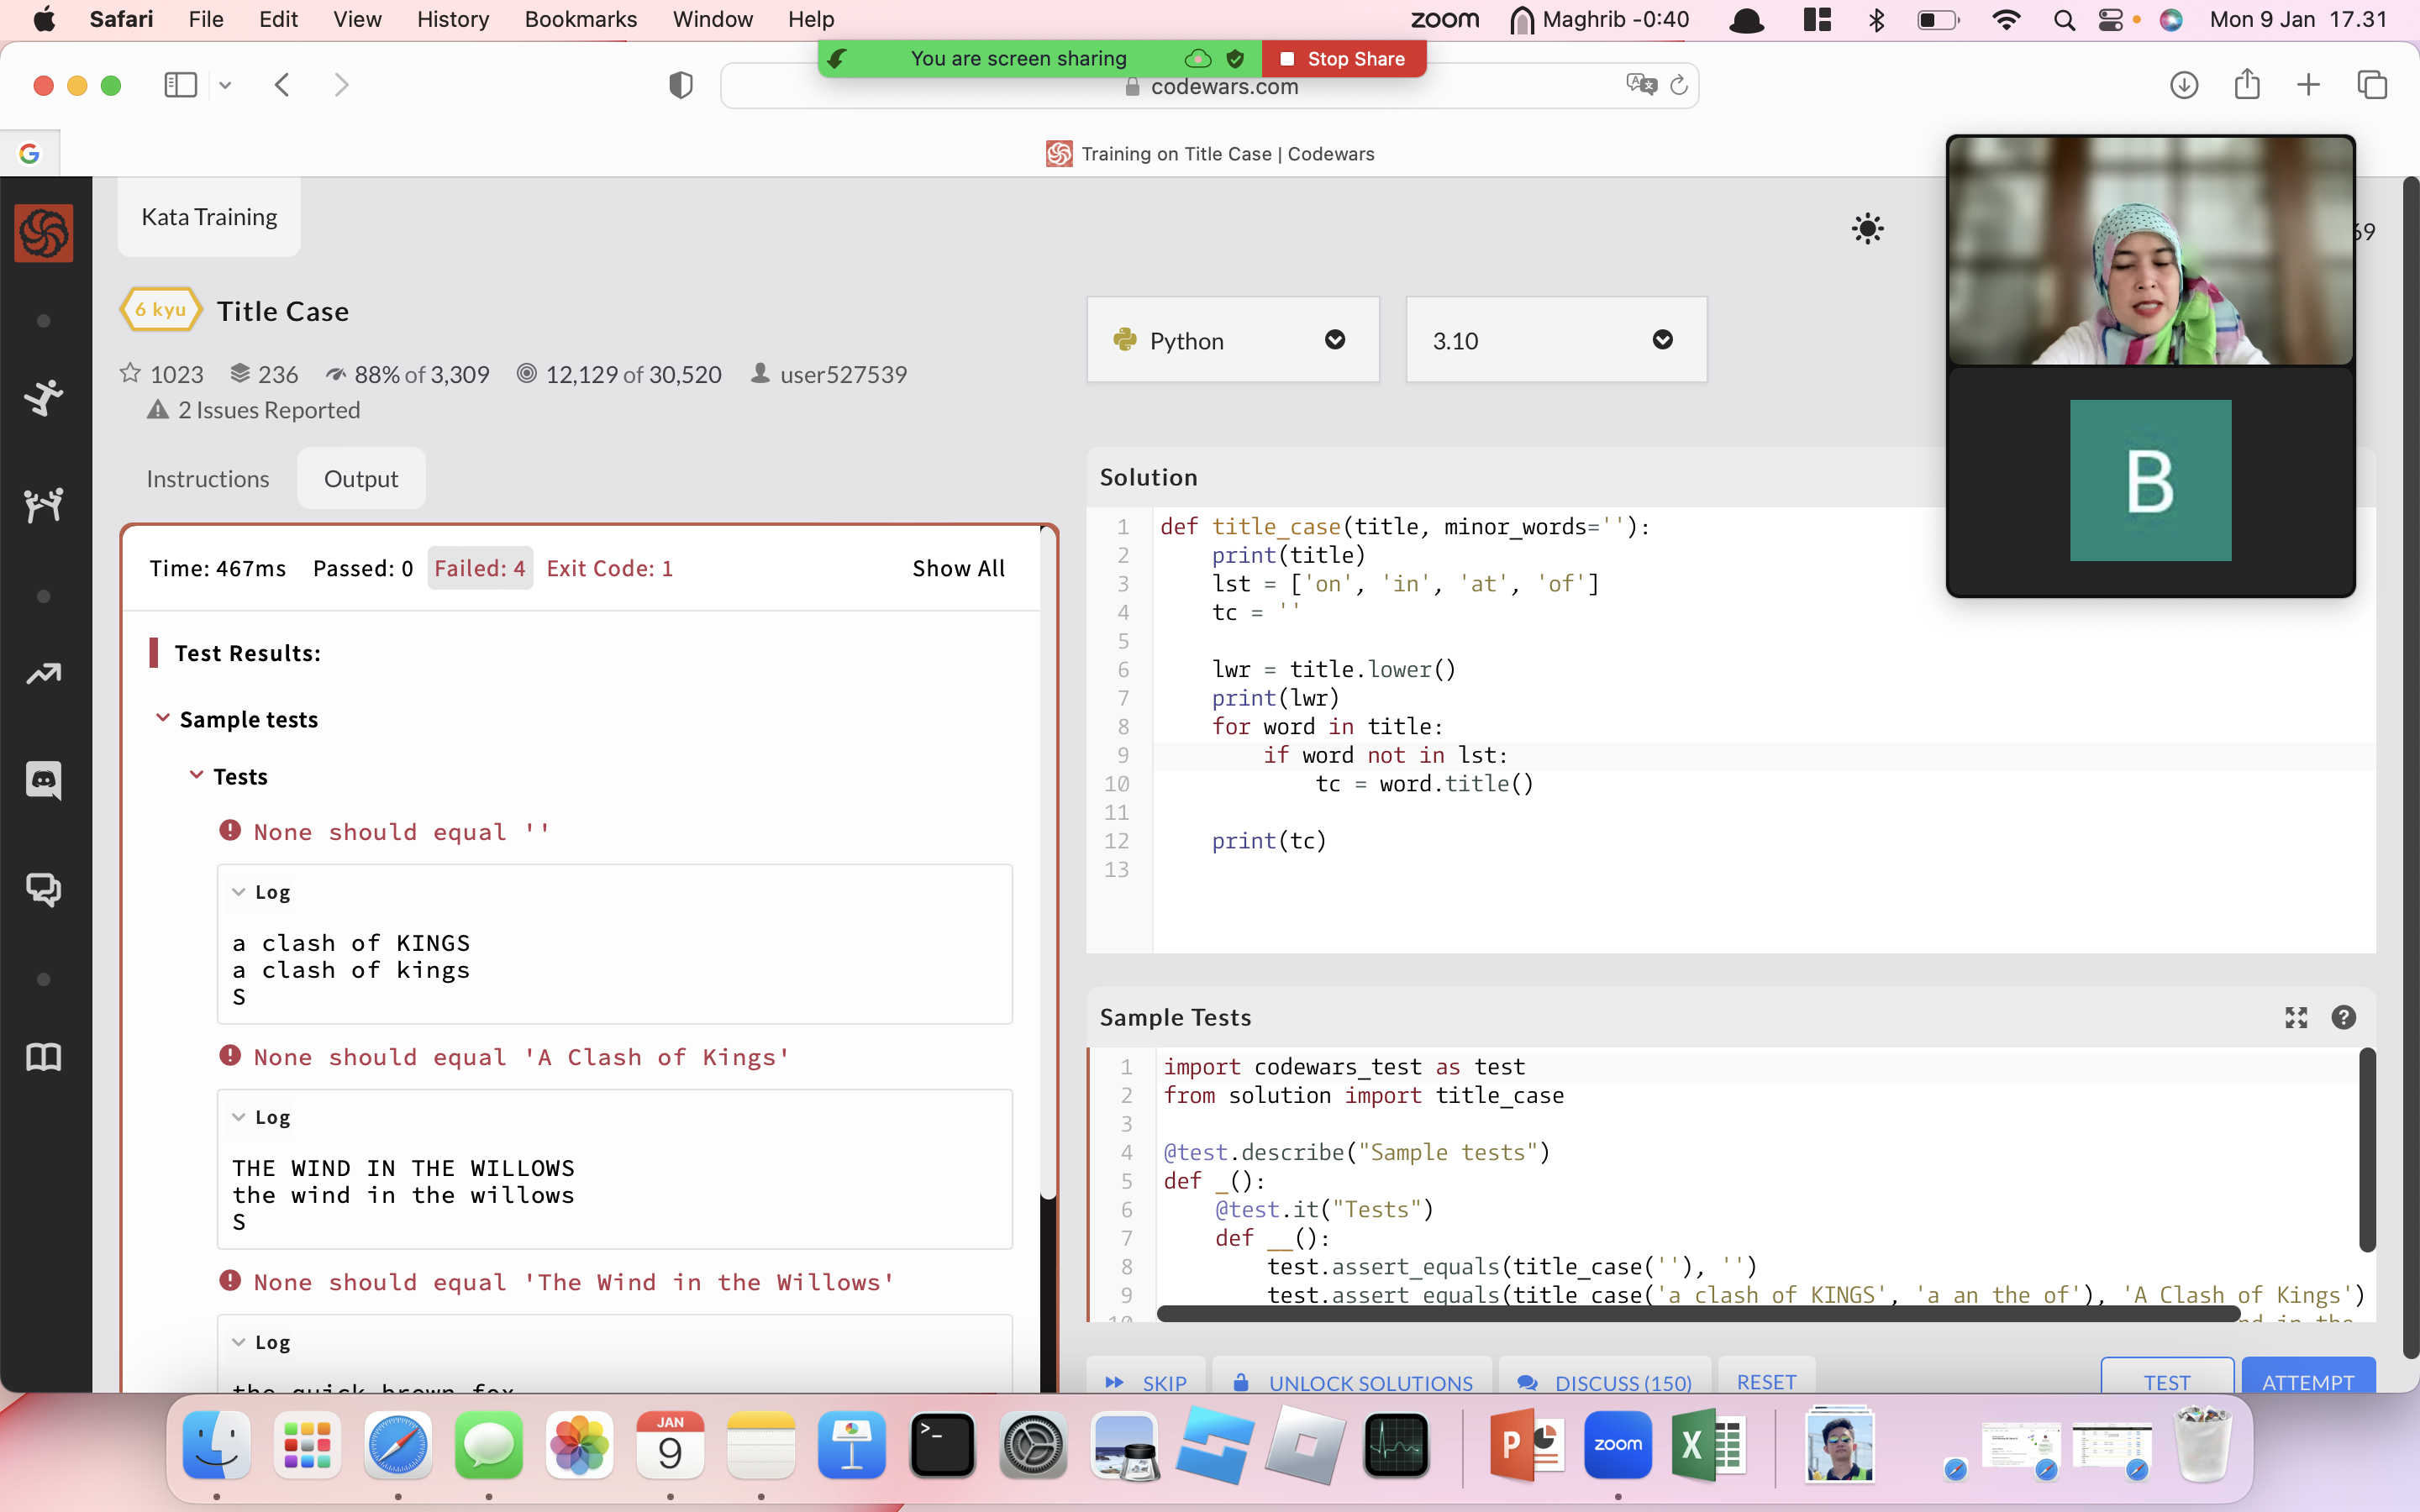Collapse the Tests subgroup
Screen dimensions: 2420x1512
(x=197, y=775)
